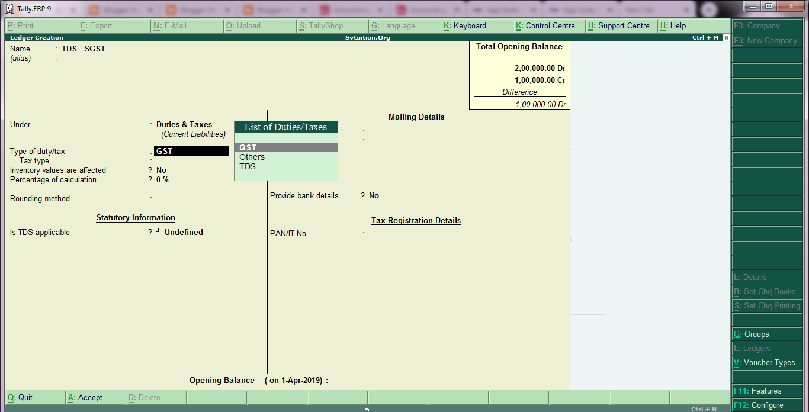809x412 pixels.
Task: Open Voucher Types from the sidebar
Action: 766,362
